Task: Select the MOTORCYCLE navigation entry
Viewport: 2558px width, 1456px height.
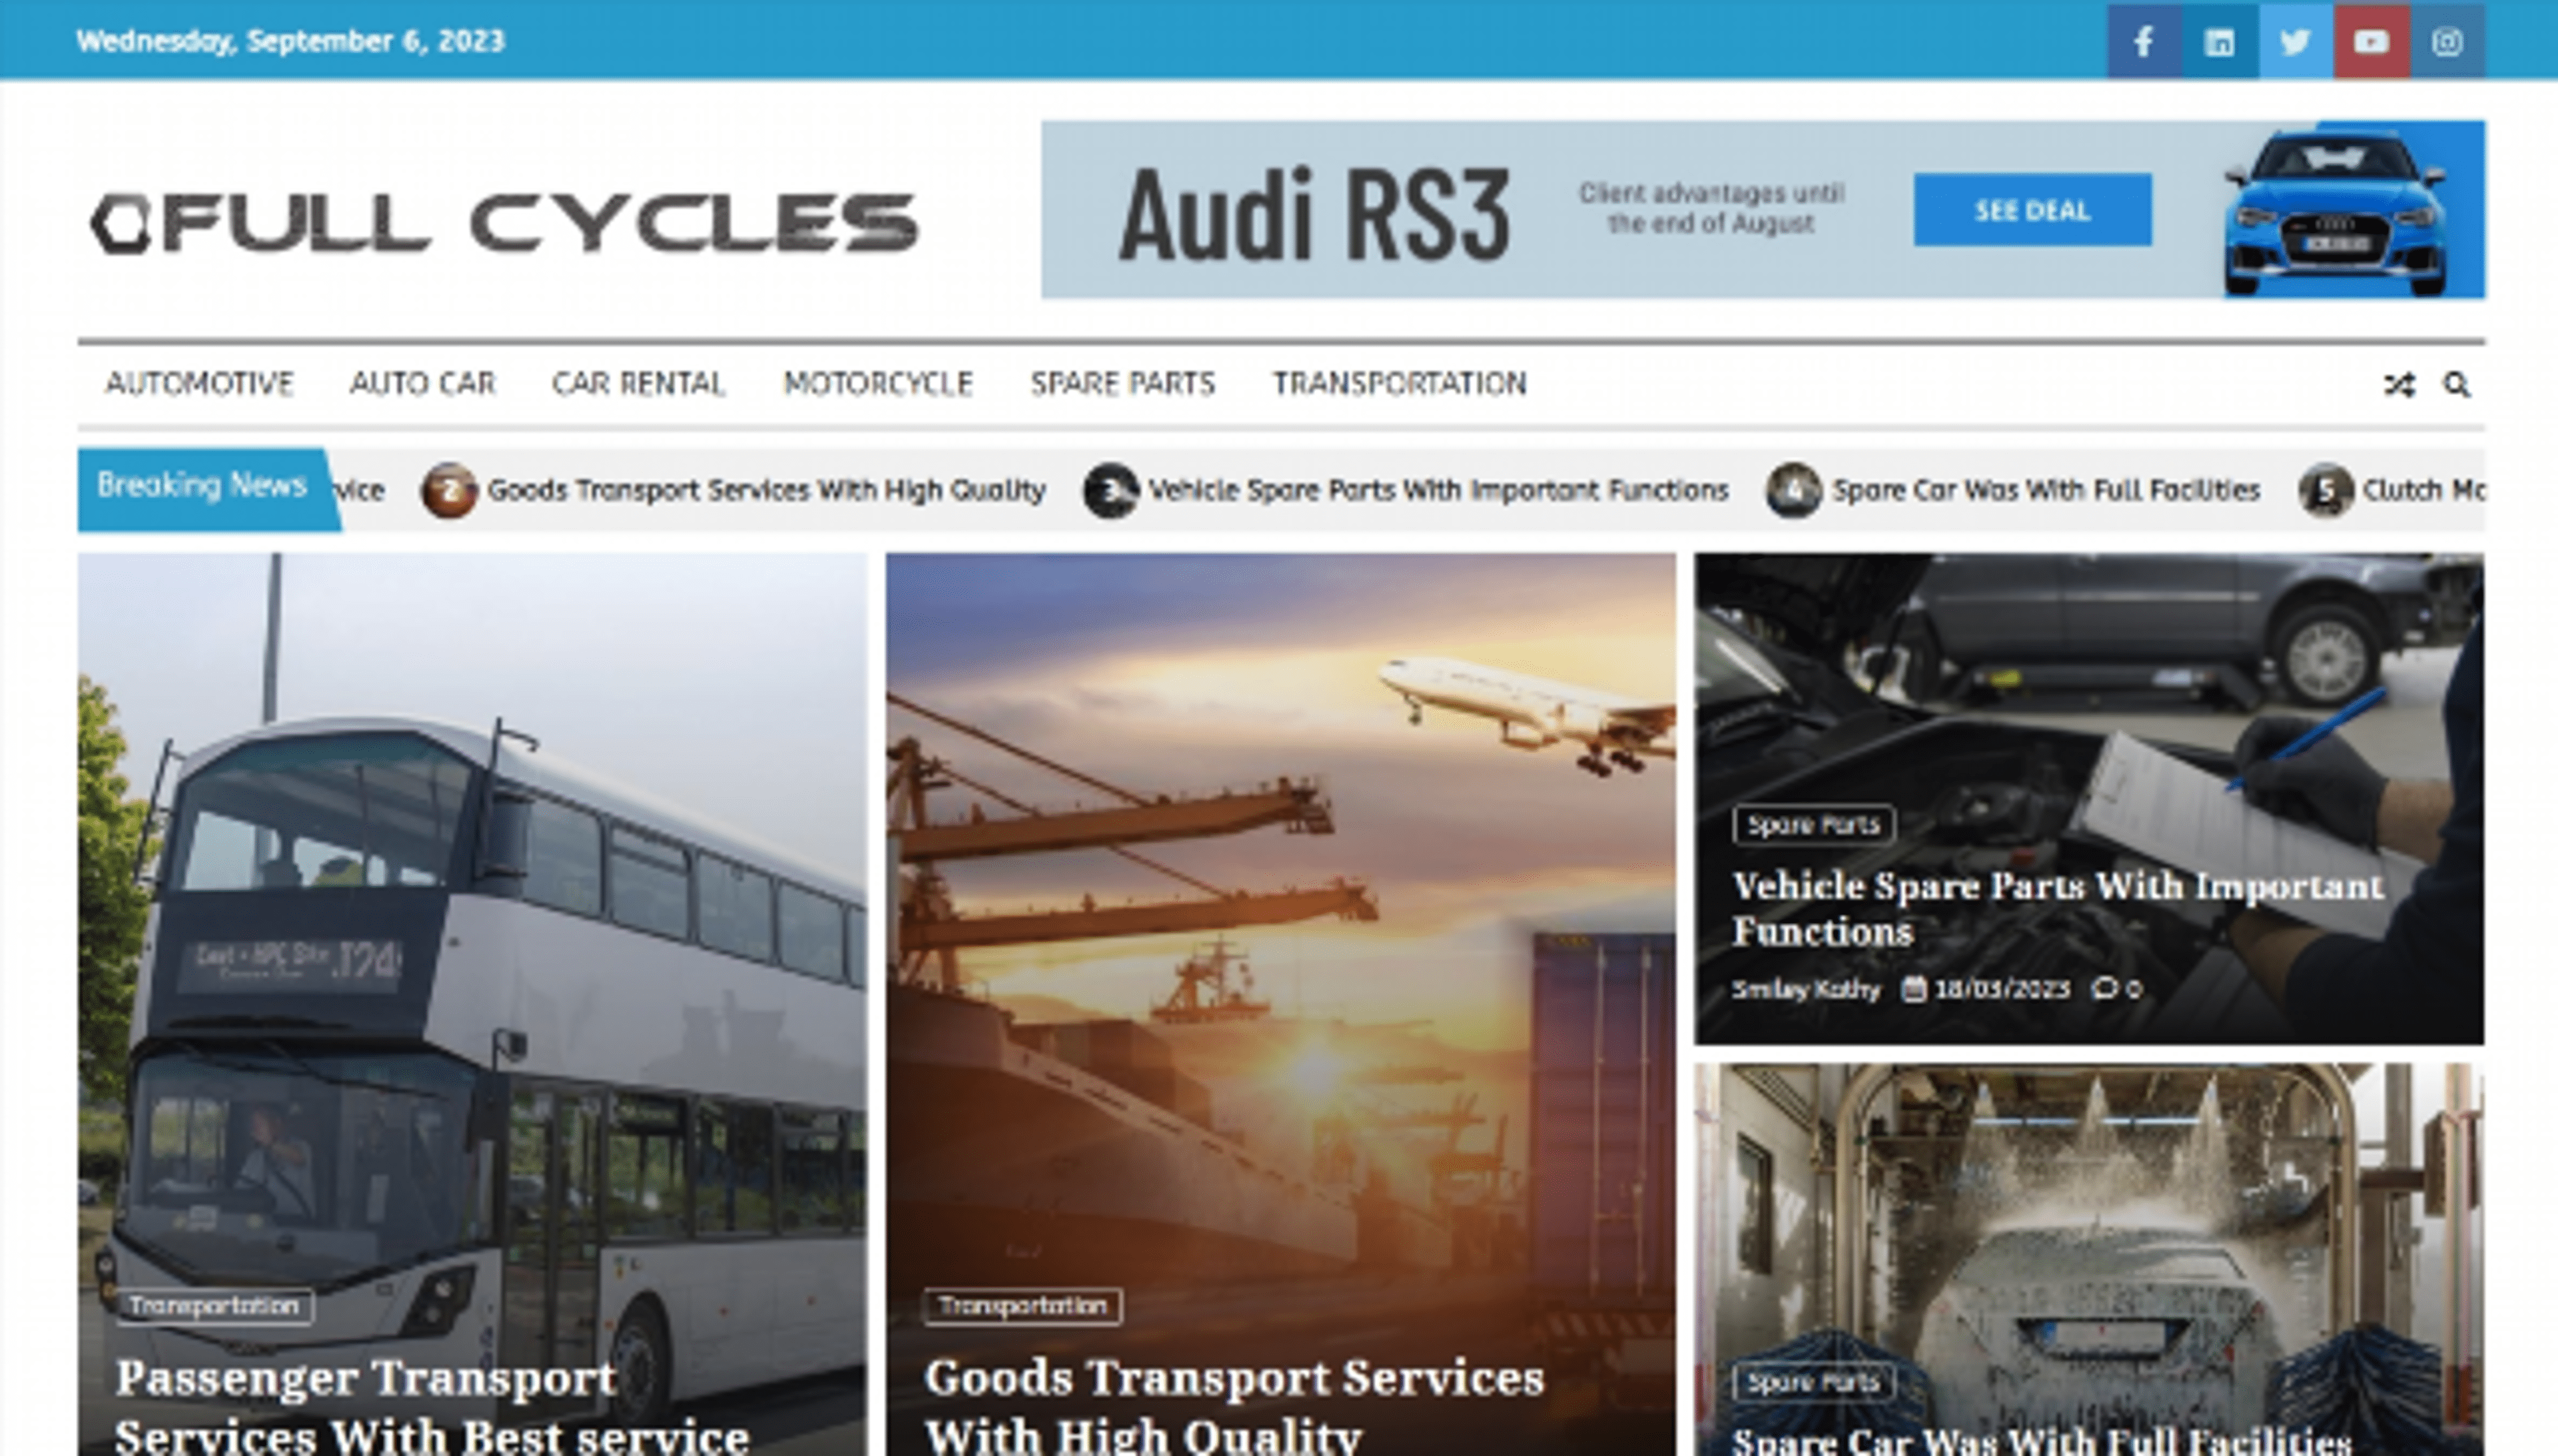Action: tap(879, 384)
